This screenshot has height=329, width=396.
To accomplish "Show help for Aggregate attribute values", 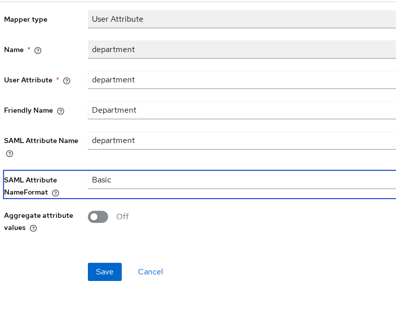I will click(x=33, y=228).
